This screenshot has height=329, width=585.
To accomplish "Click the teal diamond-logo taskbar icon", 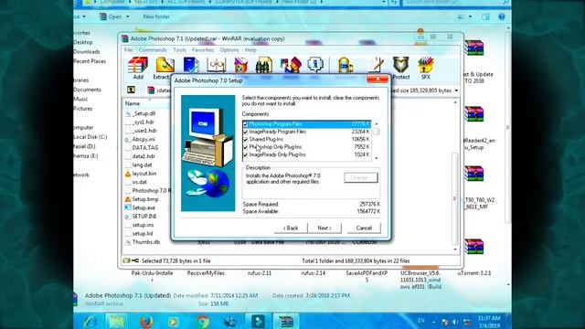I will click(258, 321).
